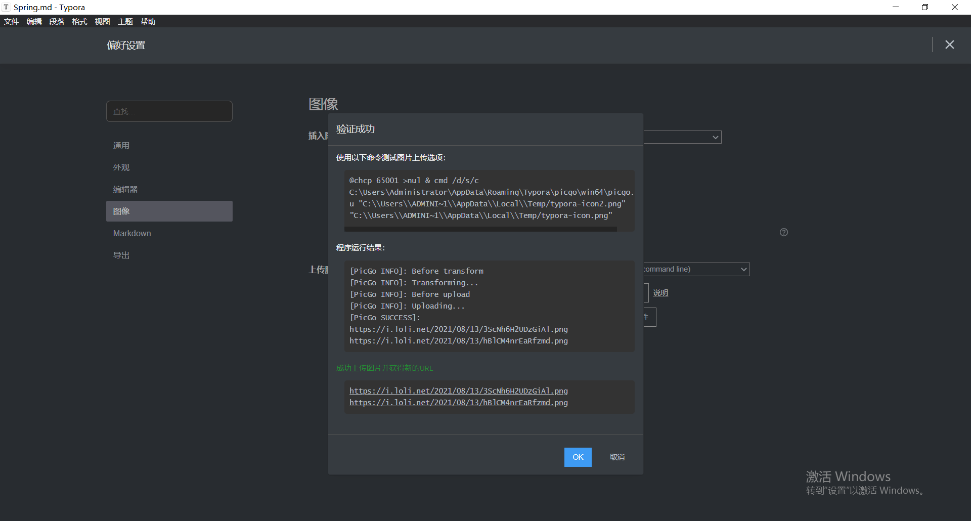Close the preferences panel with X icon
The width and height of the screenshot is (971, 521).
tap(949, 45)
